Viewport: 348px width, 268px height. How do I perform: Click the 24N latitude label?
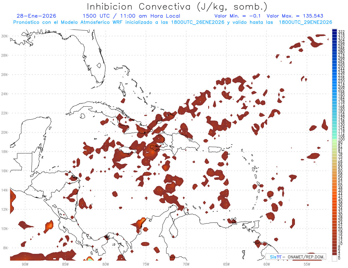pyautogui.click(x=5, y=94)
